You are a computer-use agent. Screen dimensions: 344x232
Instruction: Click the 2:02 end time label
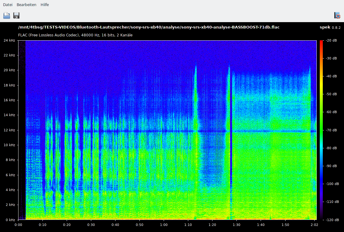(314, 225)
